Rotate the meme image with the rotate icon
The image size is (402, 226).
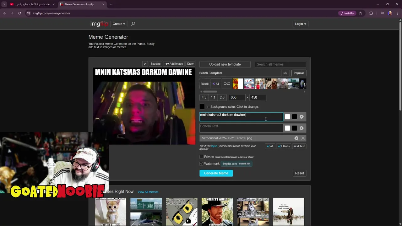click(x=145, y=64)
